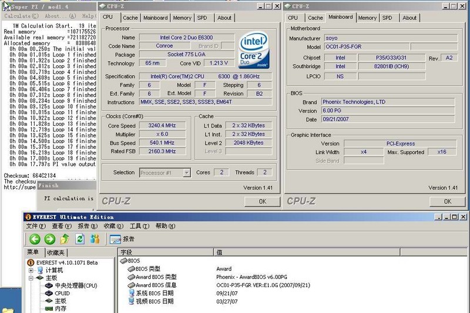The image size is (470, 313).
Task: Select Mainboard tab in right CPU-Z window
Action: point(341,17)
